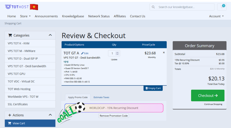Select the Apply Promo Code tab
231x128 pixels.
coord(78,97)
